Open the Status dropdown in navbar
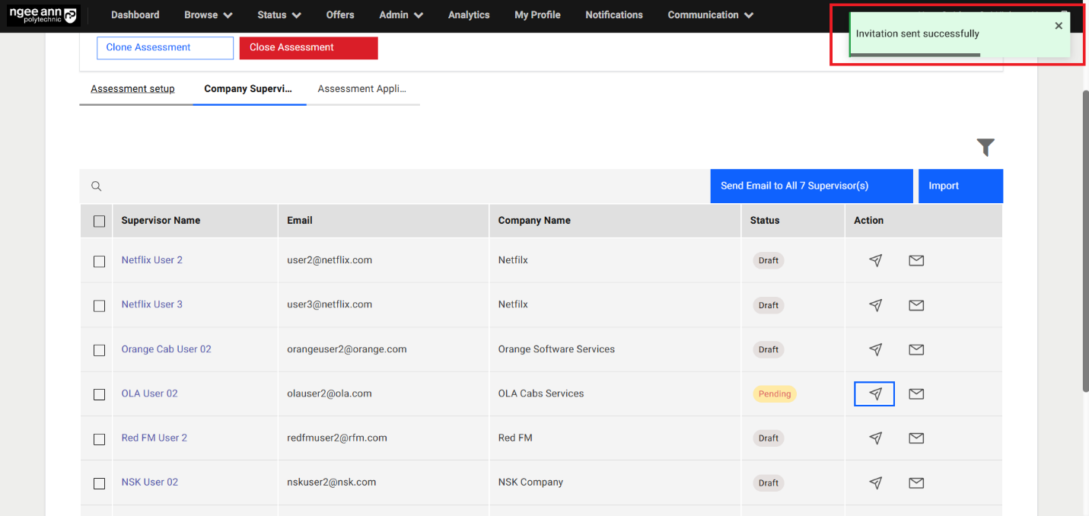The image size is (1089, 516). 279,15
